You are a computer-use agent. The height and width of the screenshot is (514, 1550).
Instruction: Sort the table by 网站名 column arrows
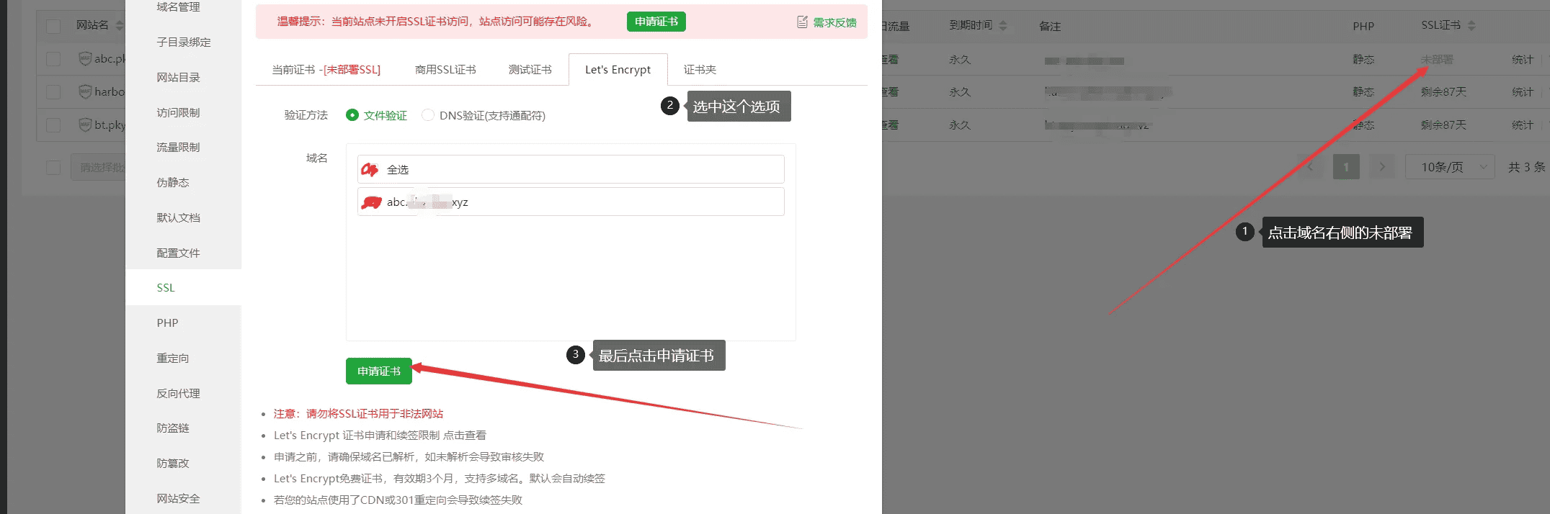point(120,25)
